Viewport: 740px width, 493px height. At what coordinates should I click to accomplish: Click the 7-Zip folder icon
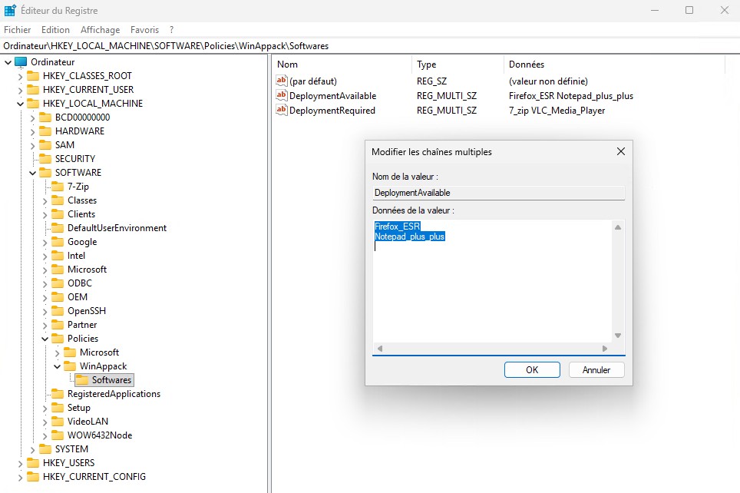58,186
